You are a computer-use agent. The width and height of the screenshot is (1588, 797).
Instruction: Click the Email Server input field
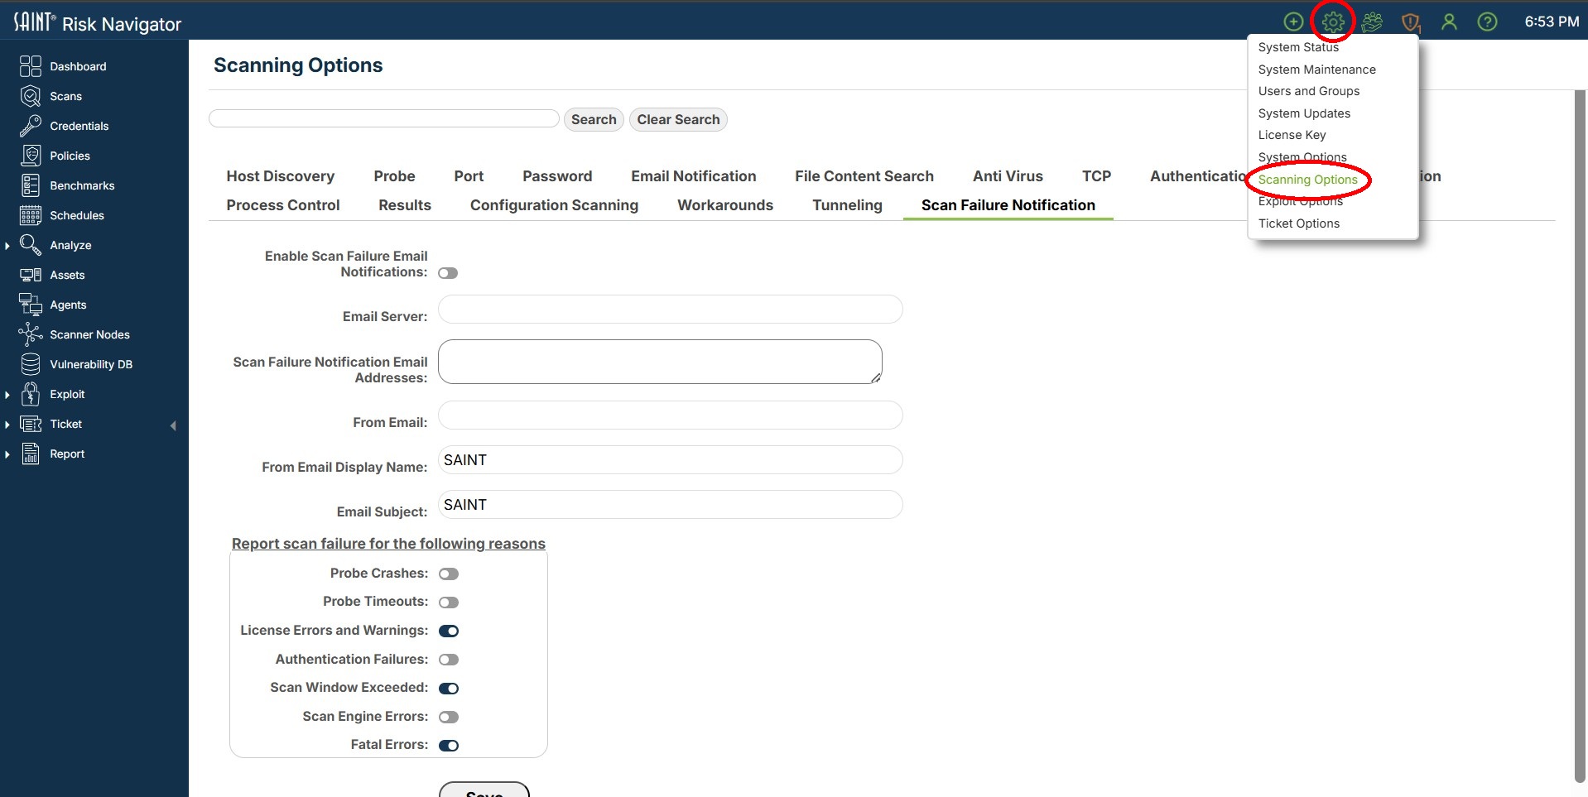point(671,310)
